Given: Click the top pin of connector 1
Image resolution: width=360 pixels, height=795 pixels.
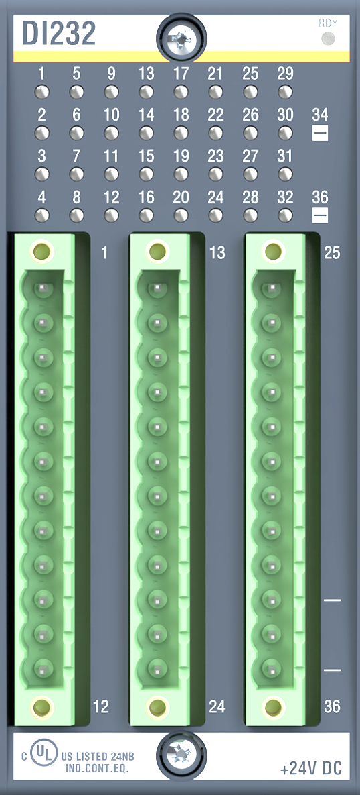Looking at the screenshot, I should 43,289.
